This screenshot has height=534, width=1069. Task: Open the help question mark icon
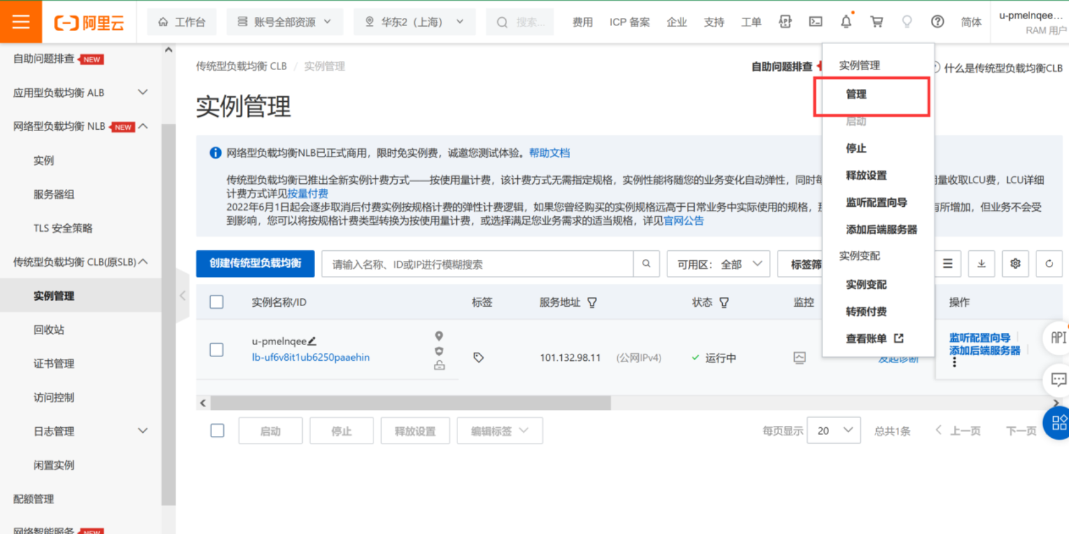(937, 22)
